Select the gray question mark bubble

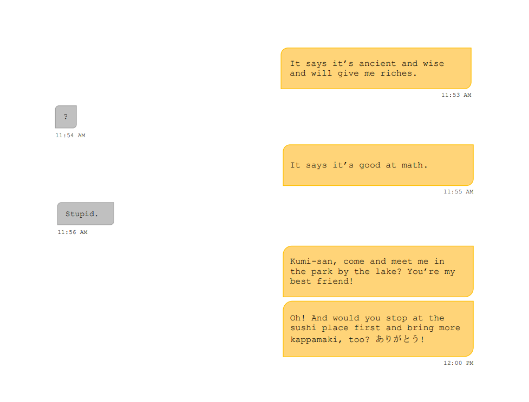click(66, 117)
